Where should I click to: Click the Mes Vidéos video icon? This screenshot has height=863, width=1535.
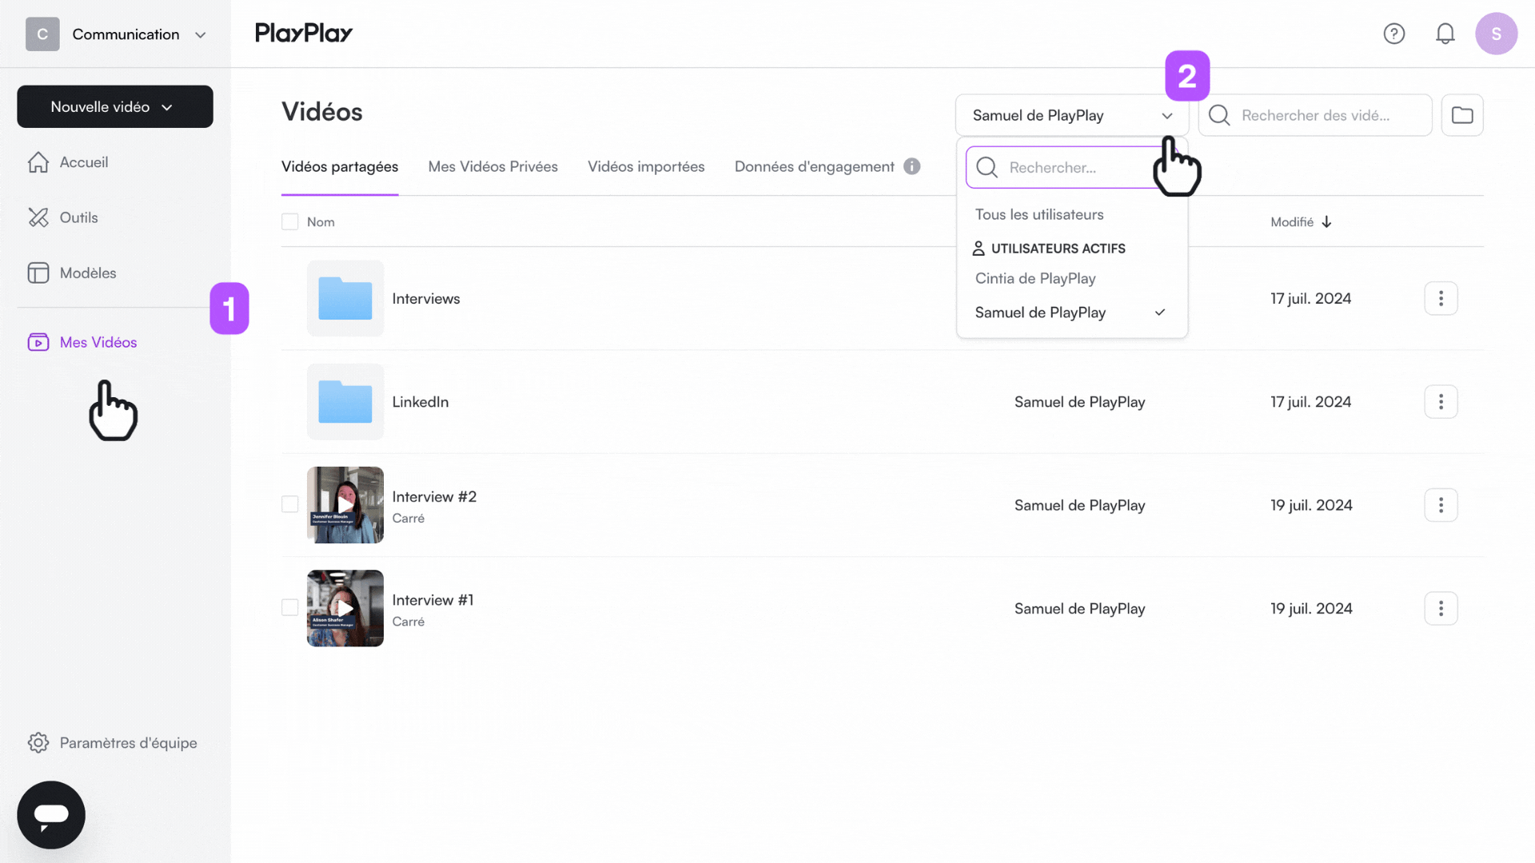pos(38,342)
